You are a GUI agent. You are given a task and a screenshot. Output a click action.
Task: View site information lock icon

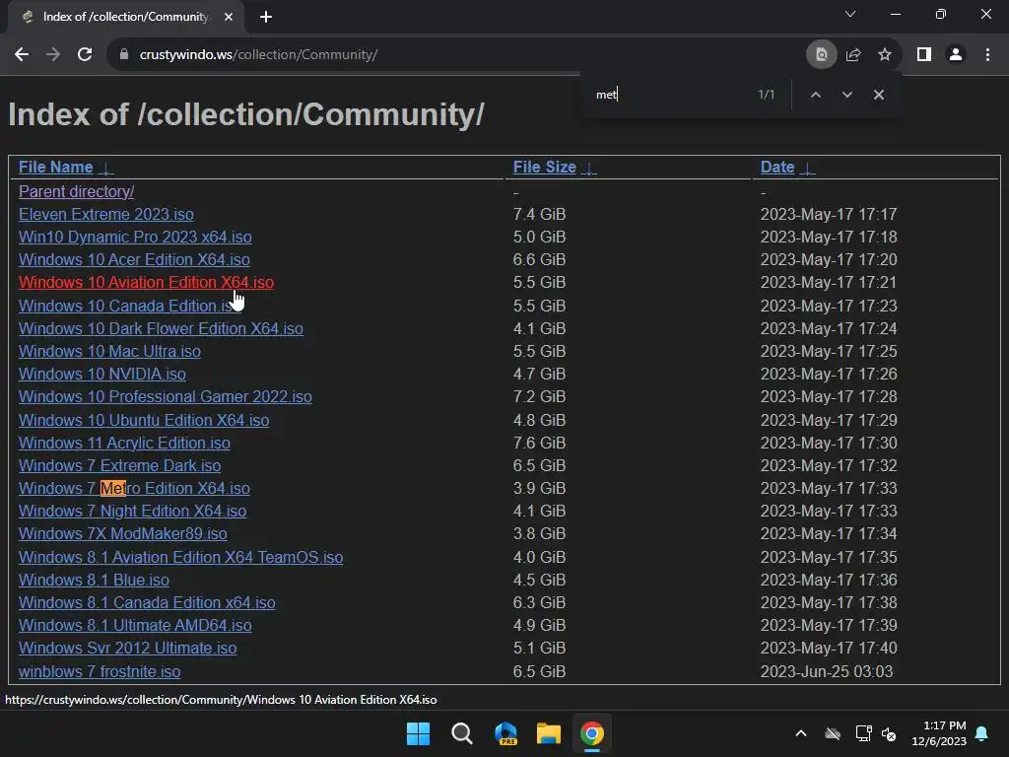click(123, 55)
